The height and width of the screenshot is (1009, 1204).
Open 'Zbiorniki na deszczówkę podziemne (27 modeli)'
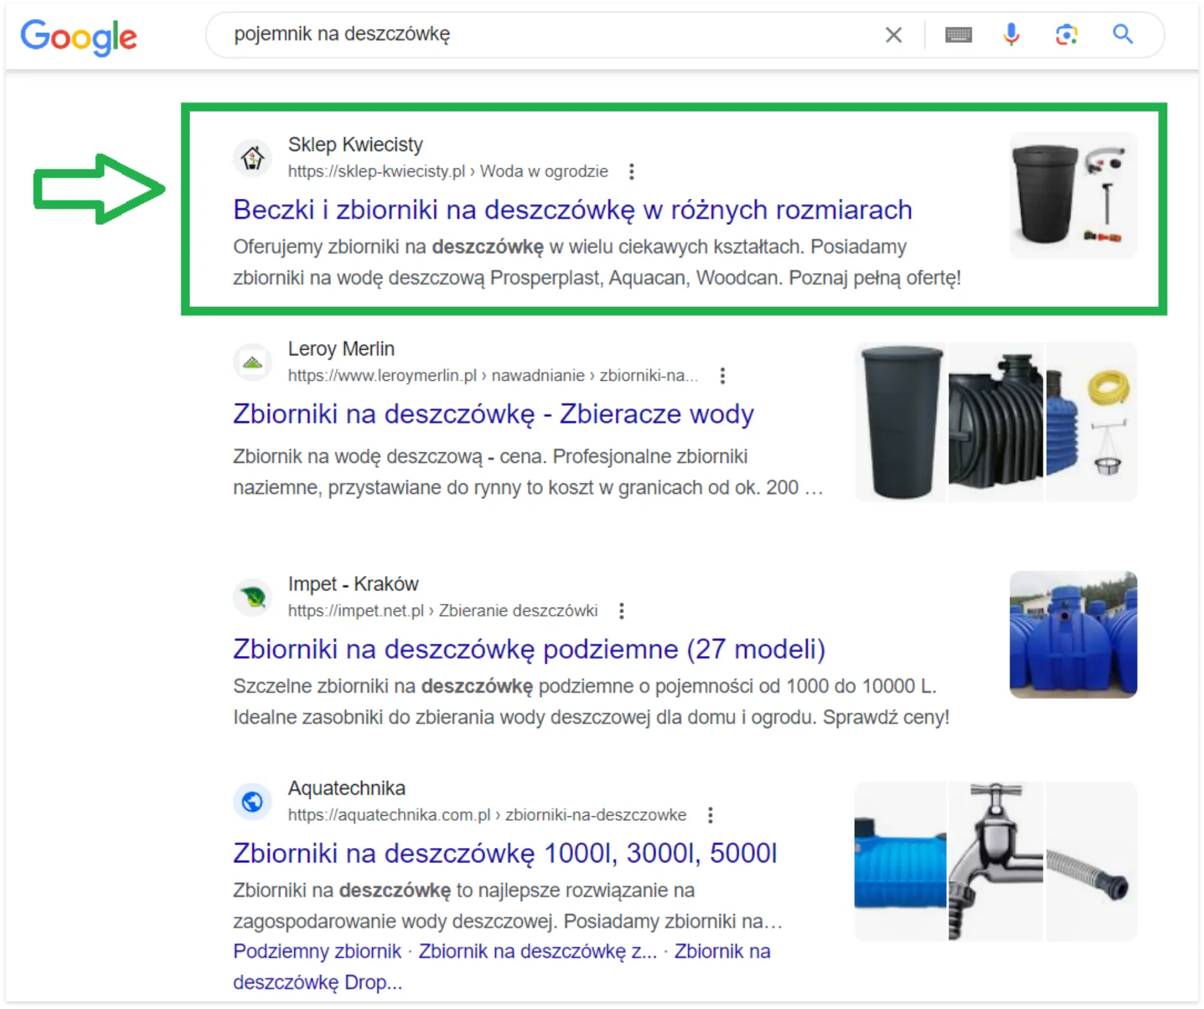[529, 649]
